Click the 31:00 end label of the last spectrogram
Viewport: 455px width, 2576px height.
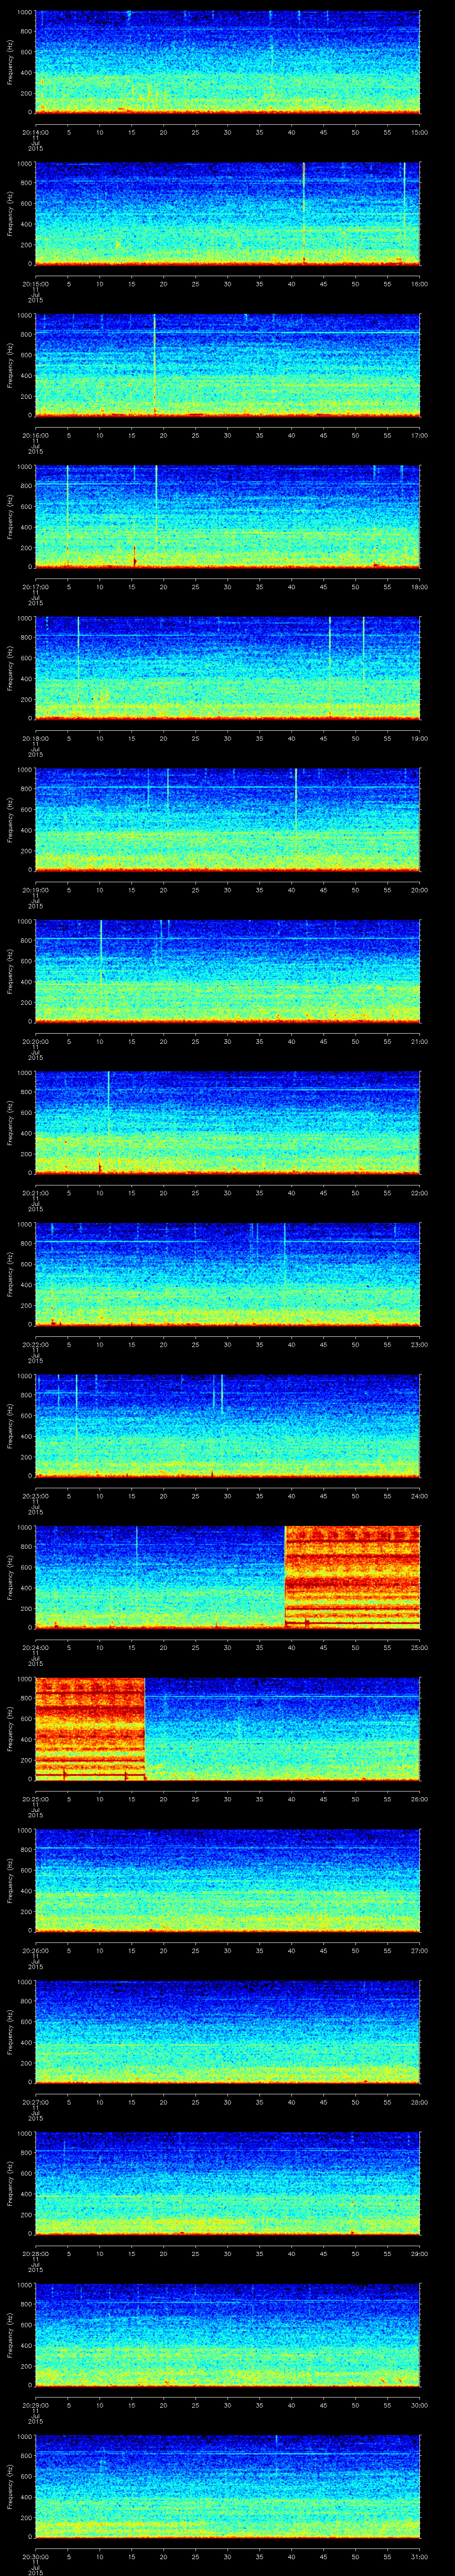point(419,2556)
